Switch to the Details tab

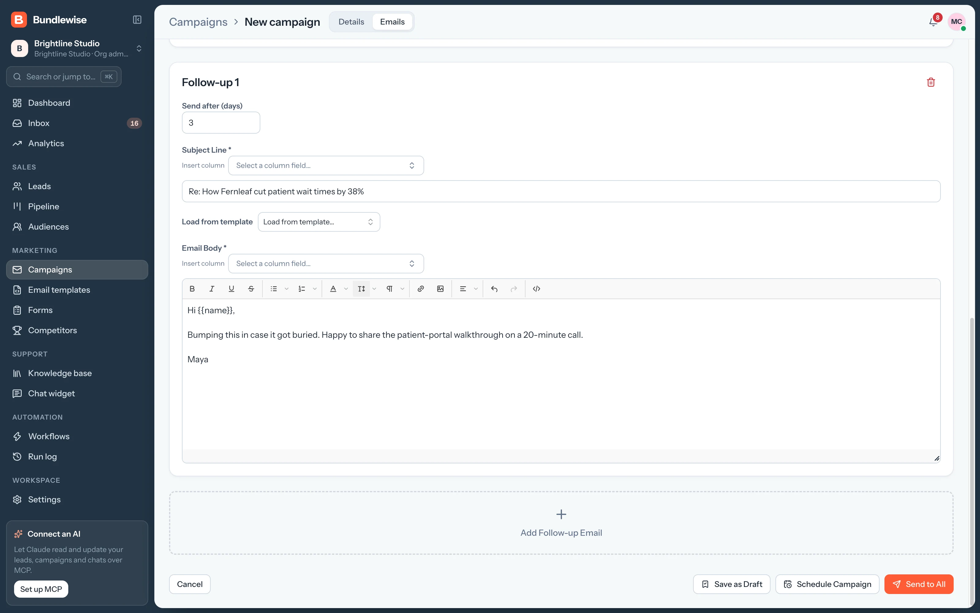351,22
